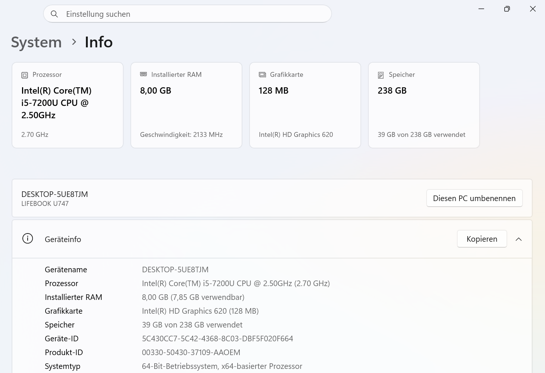Click the Produkt-ID row label
Image resolution: width=545 pixels, height=373 pixels.
[x=64, y=352]
